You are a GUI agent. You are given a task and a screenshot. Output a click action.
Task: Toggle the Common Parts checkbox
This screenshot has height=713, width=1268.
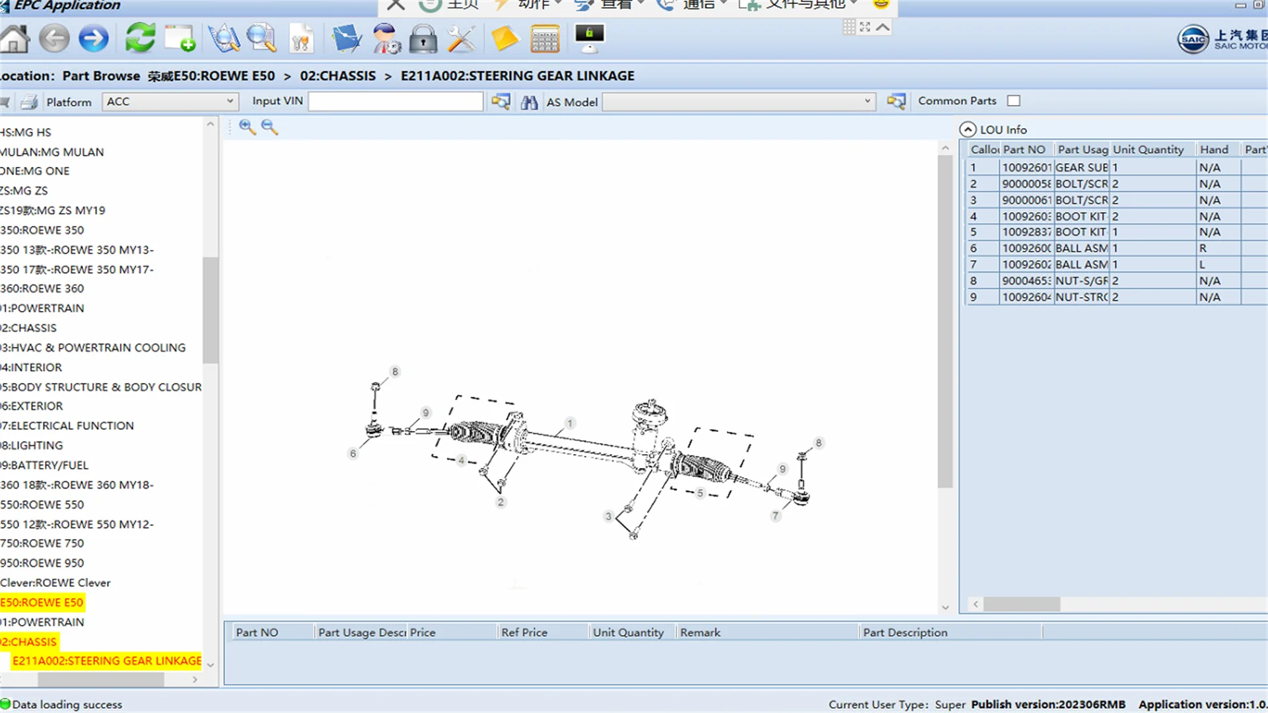(x=1013, y=101)
